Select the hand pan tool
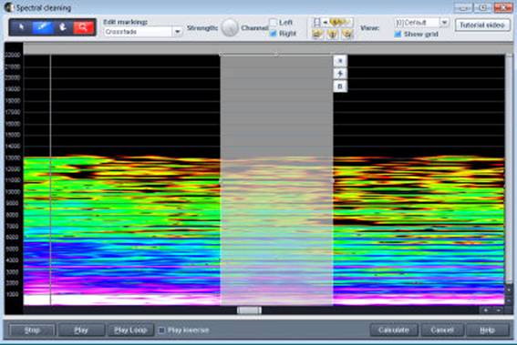517x345 pixels. click(x=63, y=27)
